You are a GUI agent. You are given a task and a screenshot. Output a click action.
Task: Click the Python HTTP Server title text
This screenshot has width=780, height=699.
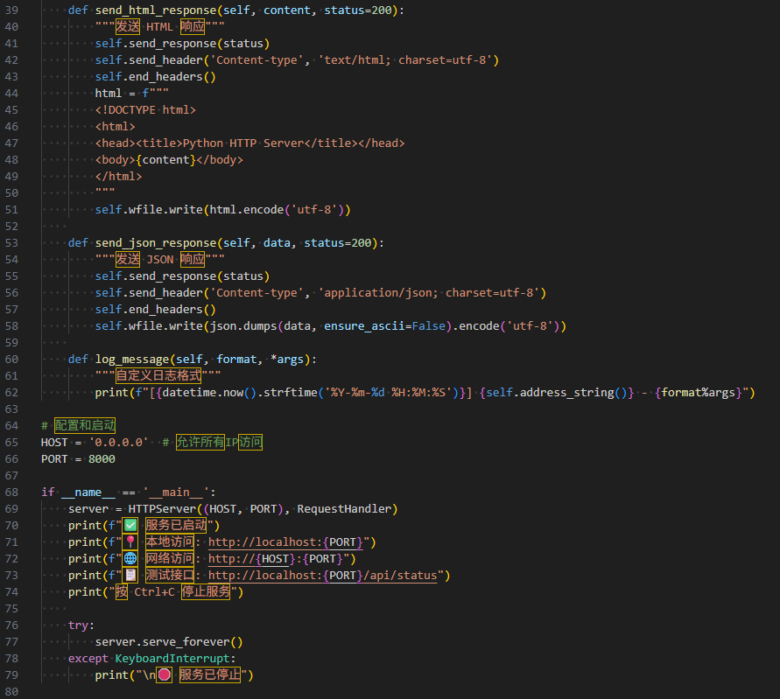click(x=243, y=143)
